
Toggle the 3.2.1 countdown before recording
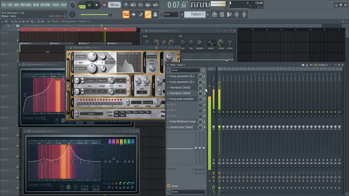(141, 5)
